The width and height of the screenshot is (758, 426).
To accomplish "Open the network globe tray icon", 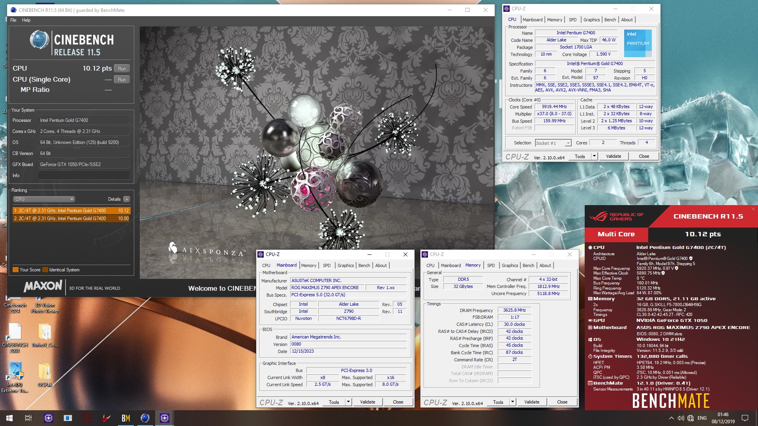I will pos(690,418).
